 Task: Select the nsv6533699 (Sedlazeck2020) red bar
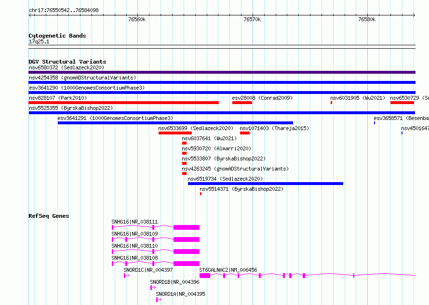(x=175, y=133)
